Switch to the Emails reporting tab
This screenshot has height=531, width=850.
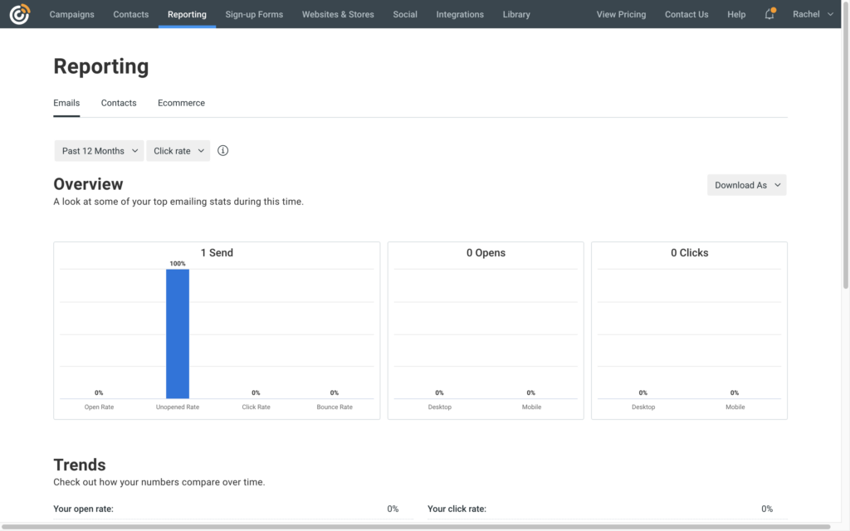pyautogui.click(x=66, y=103)
